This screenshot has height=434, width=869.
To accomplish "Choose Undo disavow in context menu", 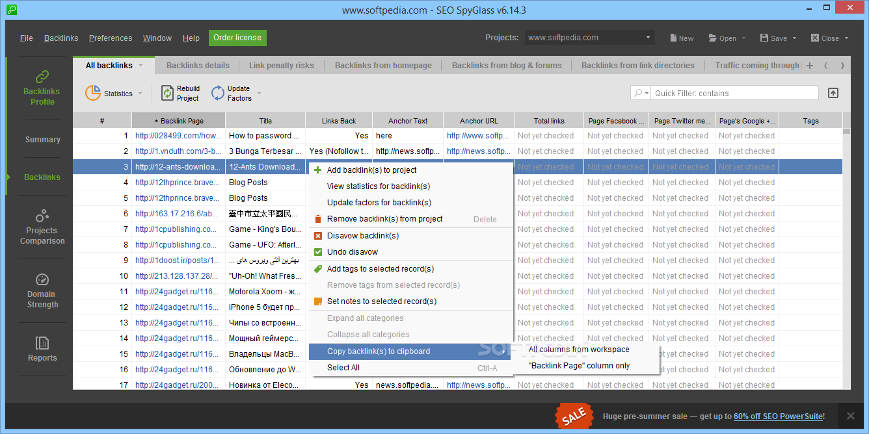I will click(411, 252).
